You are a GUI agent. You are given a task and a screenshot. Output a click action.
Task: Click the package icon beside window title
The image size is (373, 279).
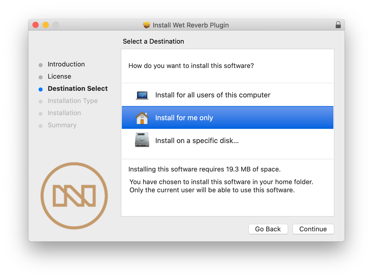[x=146, y=25]
